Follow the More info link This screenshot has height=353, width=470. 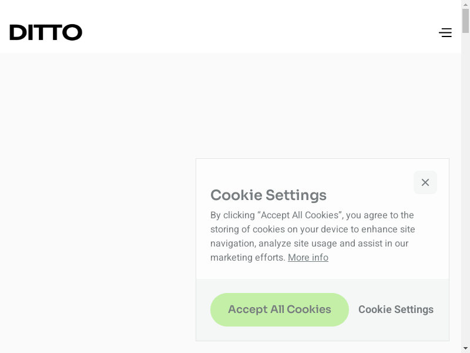click(308, 258)
